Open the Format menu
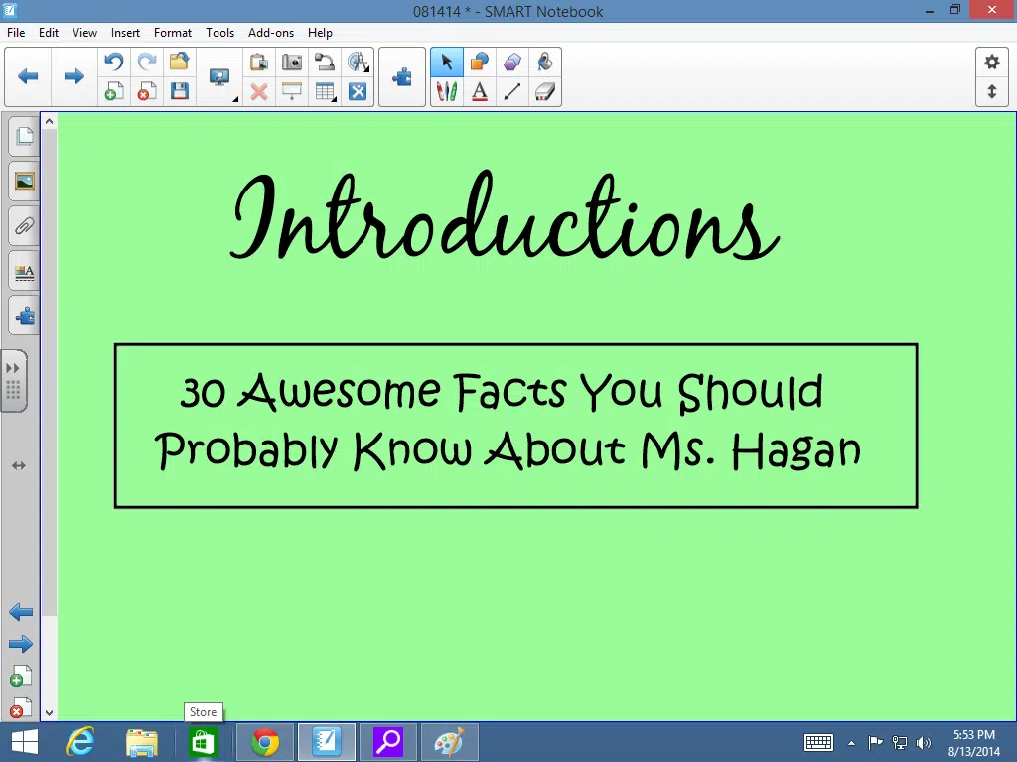Image resolution: width=1017 pixels, height=762 pixels. pyautogui.click(x=173, y=33)
